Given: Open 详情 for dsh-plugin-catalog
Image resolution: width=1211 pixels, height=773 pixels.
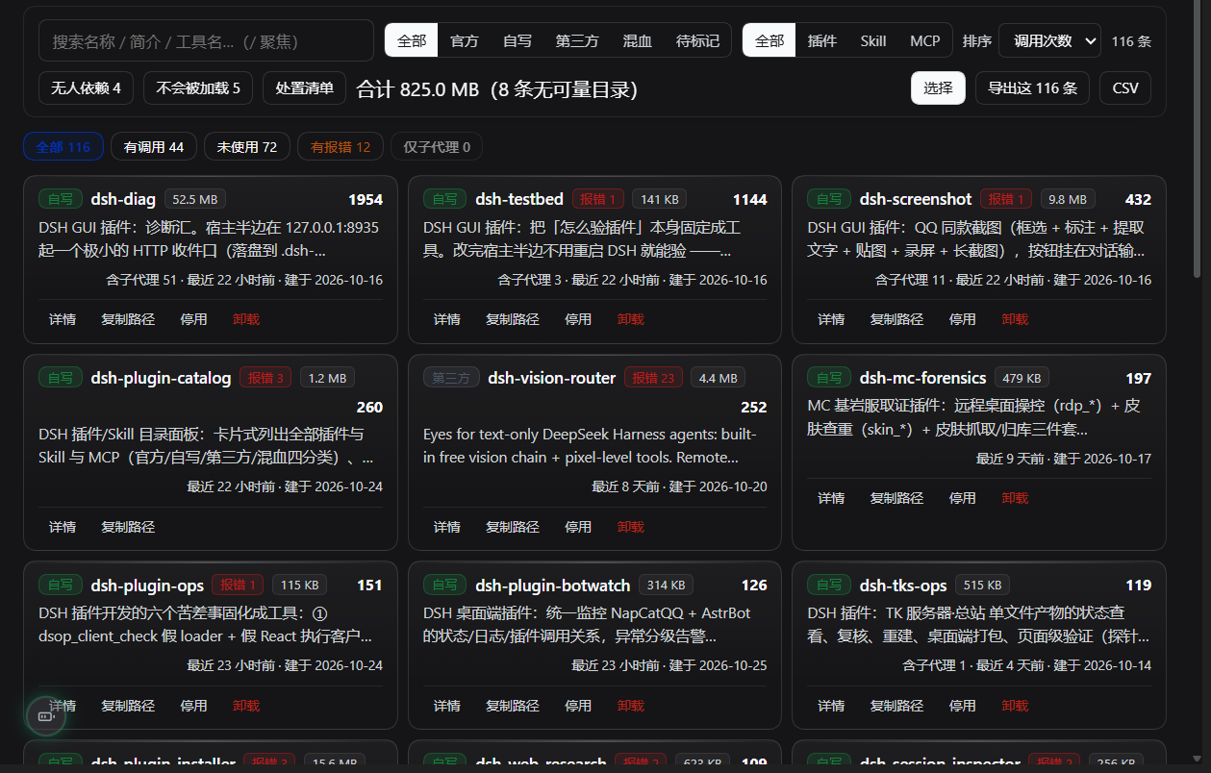Looking at the screenshot, I should coord(63,527).
